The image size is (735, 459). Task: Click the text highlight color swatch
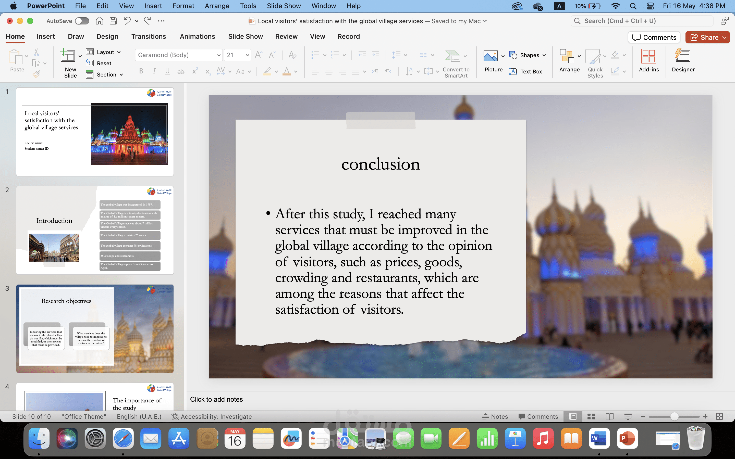[x=267, y=72]
